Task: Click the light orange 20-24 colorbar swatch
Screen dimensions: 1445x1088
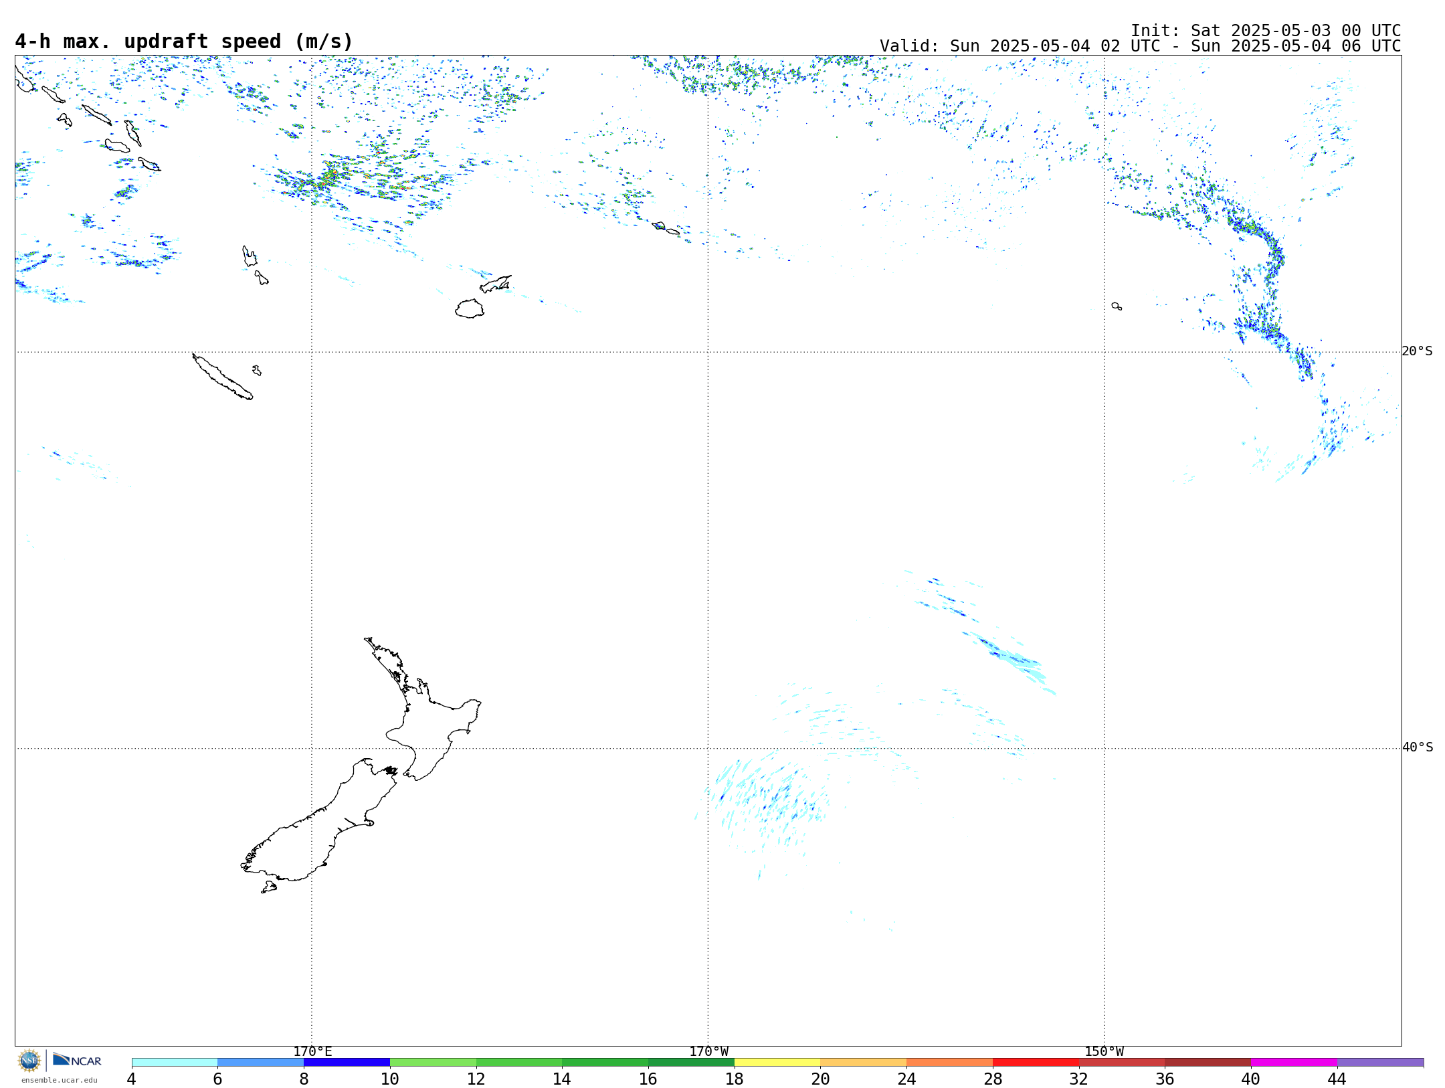Action: pos(864,1063)
